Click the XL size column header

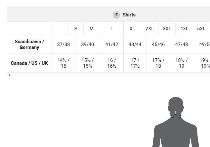(x=132, y=29)
